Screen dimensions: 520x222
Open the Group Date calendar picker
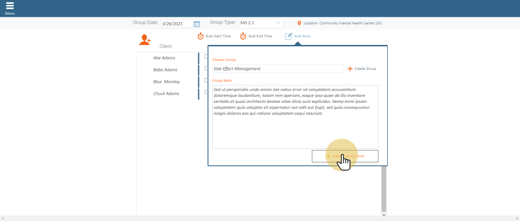coord(197,23)
